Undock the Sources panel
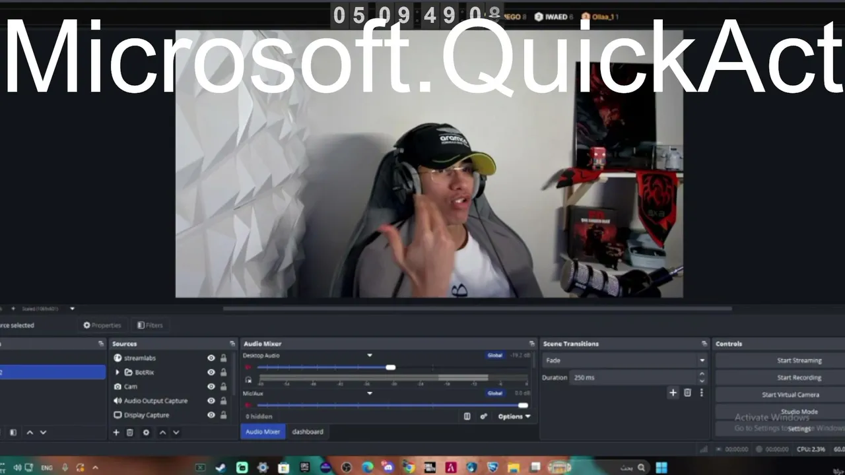 (x=232, y=344)
